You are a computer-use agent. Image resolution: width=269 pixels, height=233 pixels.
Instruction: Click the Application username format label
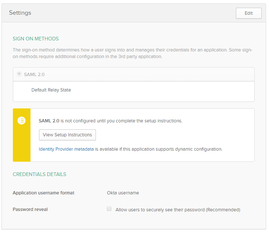point(44,193)
